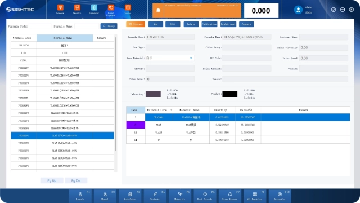Open the Scale device icon
The height and width of the screenshot is (203, 360).
pyautogui.click(x=128, y=9)
